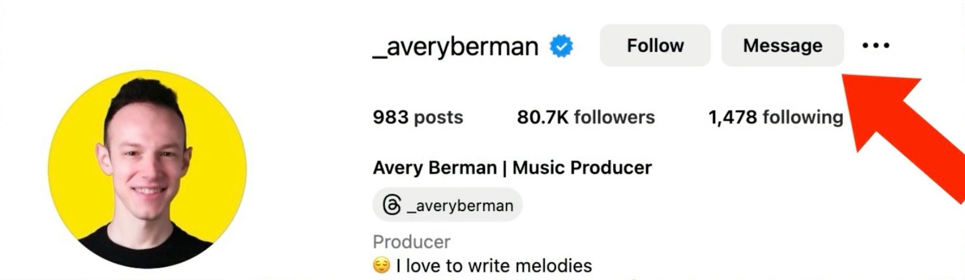Click Music Producer in the display name
This screenshot has height=280, width=965.
(x=582, y=168)
